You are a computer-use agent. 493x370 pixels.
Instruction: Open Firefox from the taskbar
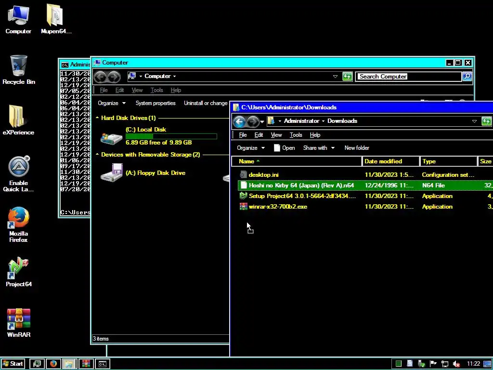pyautogui.click(x=53, y=364)
